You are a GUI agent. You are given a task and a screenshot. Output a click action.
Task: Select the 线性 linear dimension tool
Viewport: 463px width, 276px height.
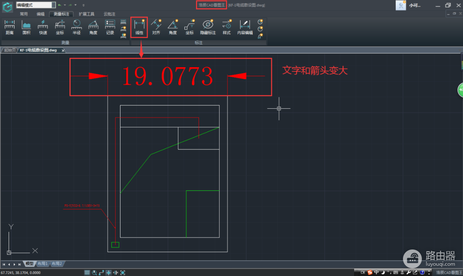pyautogui.click(x=139, y=27)
